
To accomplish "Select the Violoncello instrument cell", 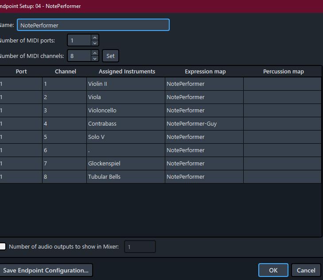I will [126, 111].
